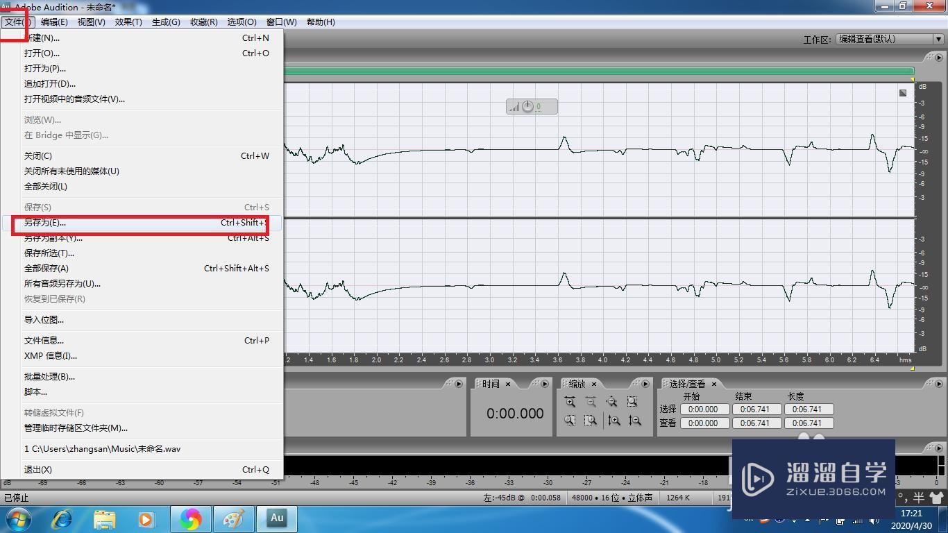Click the vertical zoom-out icon
Viewport: 948px width, 533px height.
click(634, 421)
